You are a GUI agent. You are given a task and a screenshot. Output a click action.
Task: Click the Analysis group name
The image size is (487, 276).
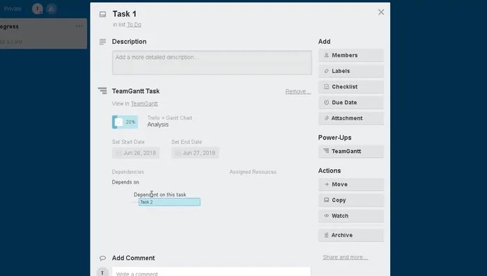tap(157, 124)
